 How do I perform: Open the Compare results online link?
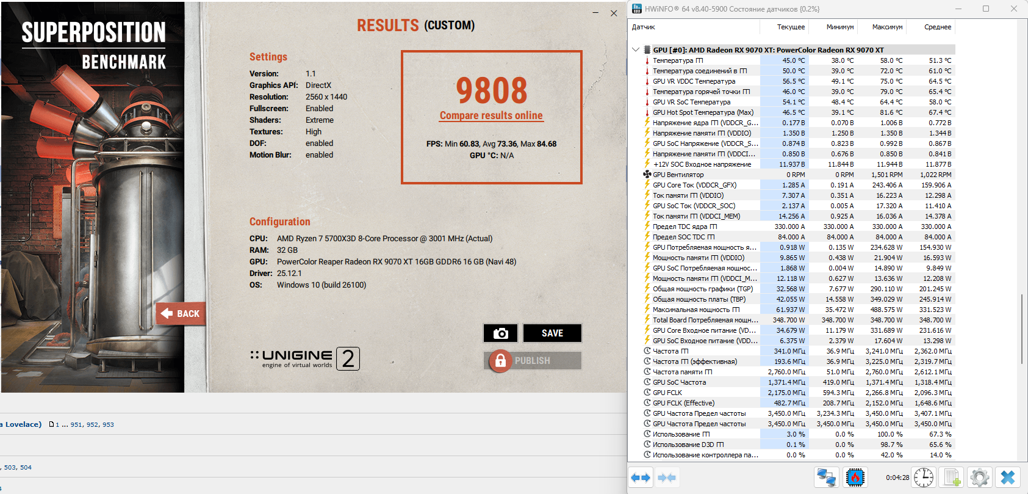pos(491,115)
